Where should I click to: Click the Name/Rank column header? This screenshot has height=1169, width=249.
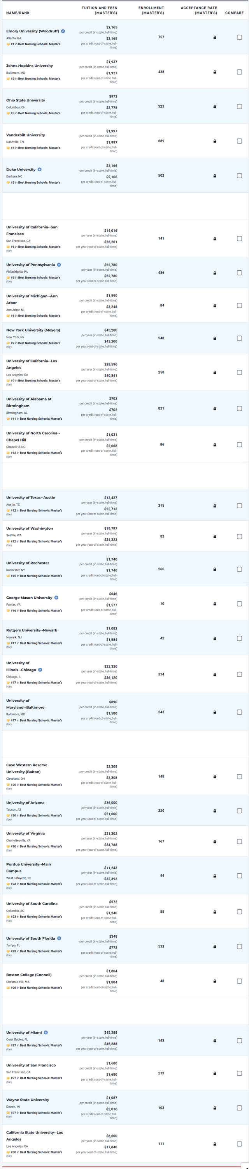point(18,13)
